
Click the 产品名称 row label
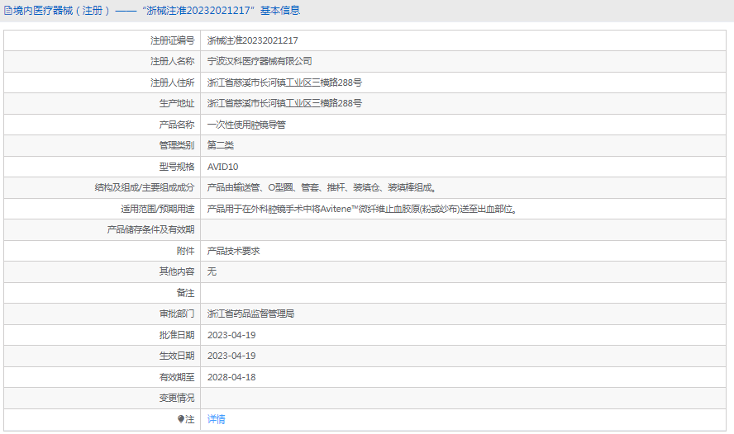(x=177, y=125)
